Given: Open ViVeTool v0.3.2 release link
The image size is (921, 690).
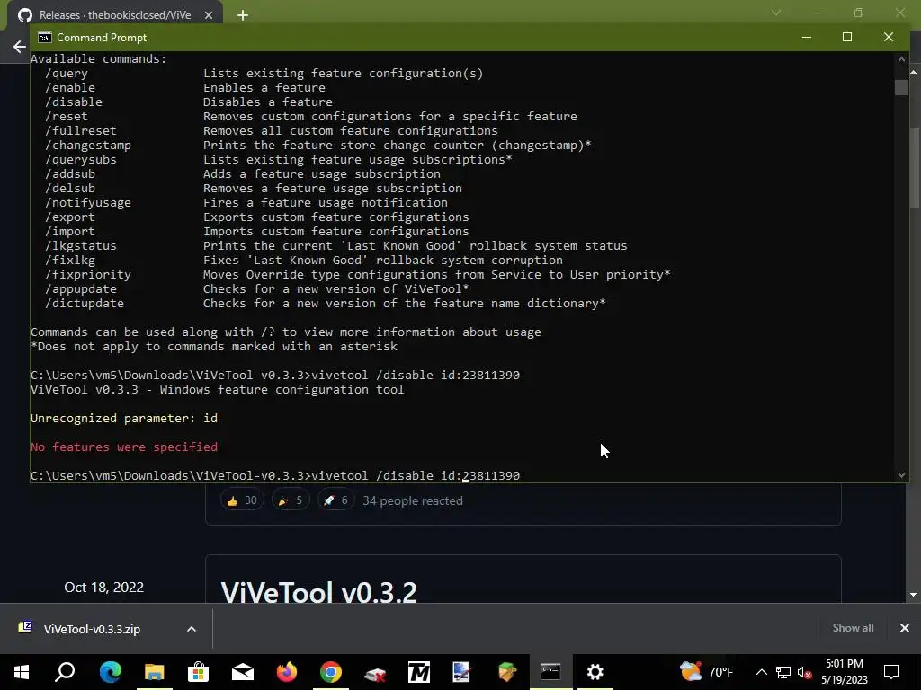Looking at the screenshot, I should (x=319, y=593).
